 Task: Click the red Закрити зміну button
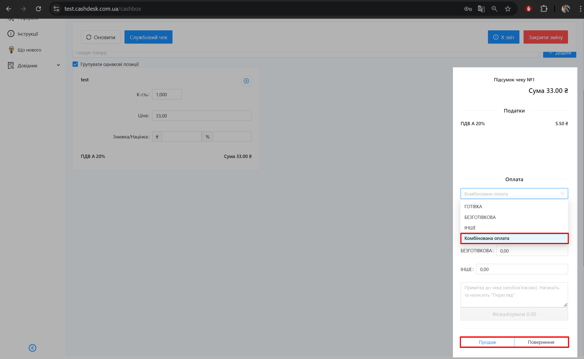tap(545, 37)
